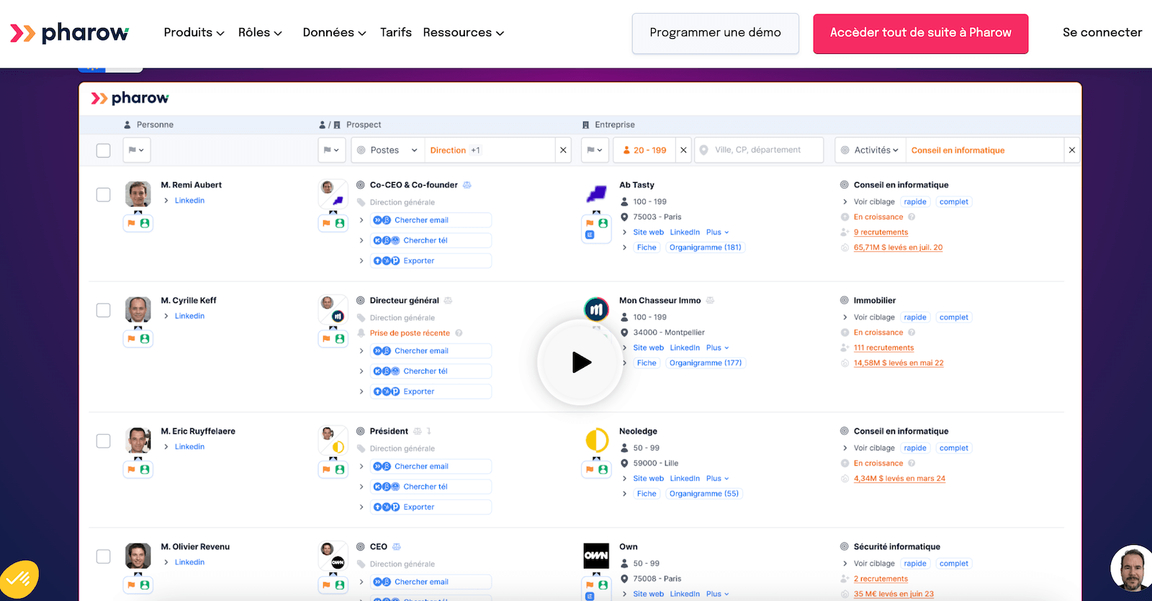Click Programmer une démo button
The image size is (1152, 601).
tap(715, 33)
